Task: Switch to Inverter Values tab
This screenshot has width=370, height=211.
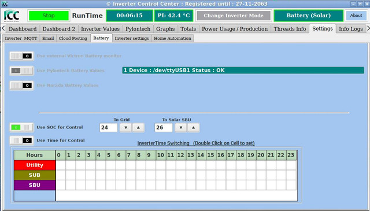Action: (100, 29)
